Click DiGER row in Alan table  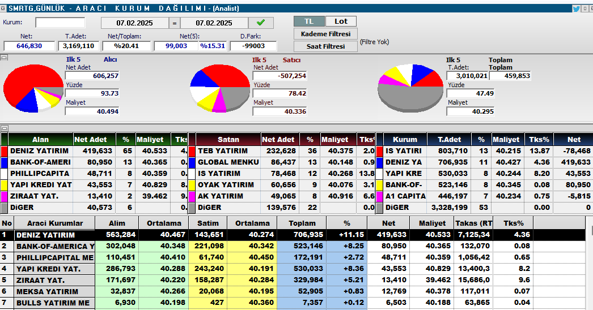point(94,207)
